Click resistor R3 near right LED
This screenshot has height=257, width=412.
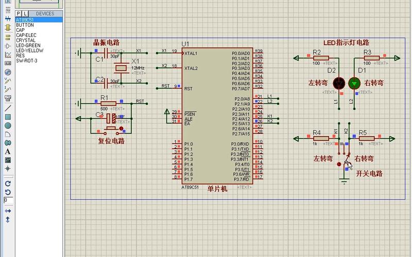click(372, 58)
